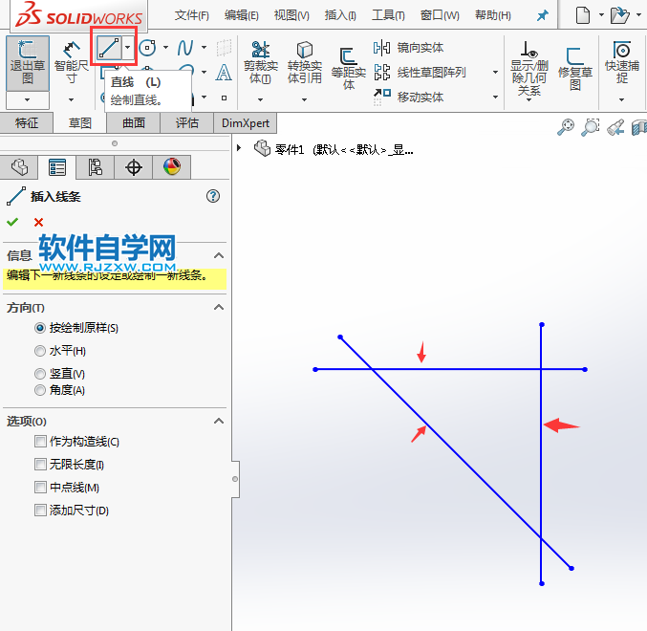The width and height of the screenshot is (647, 631).
Task: Open the FeatureManager design tree tab
Action: pos(19,167)
